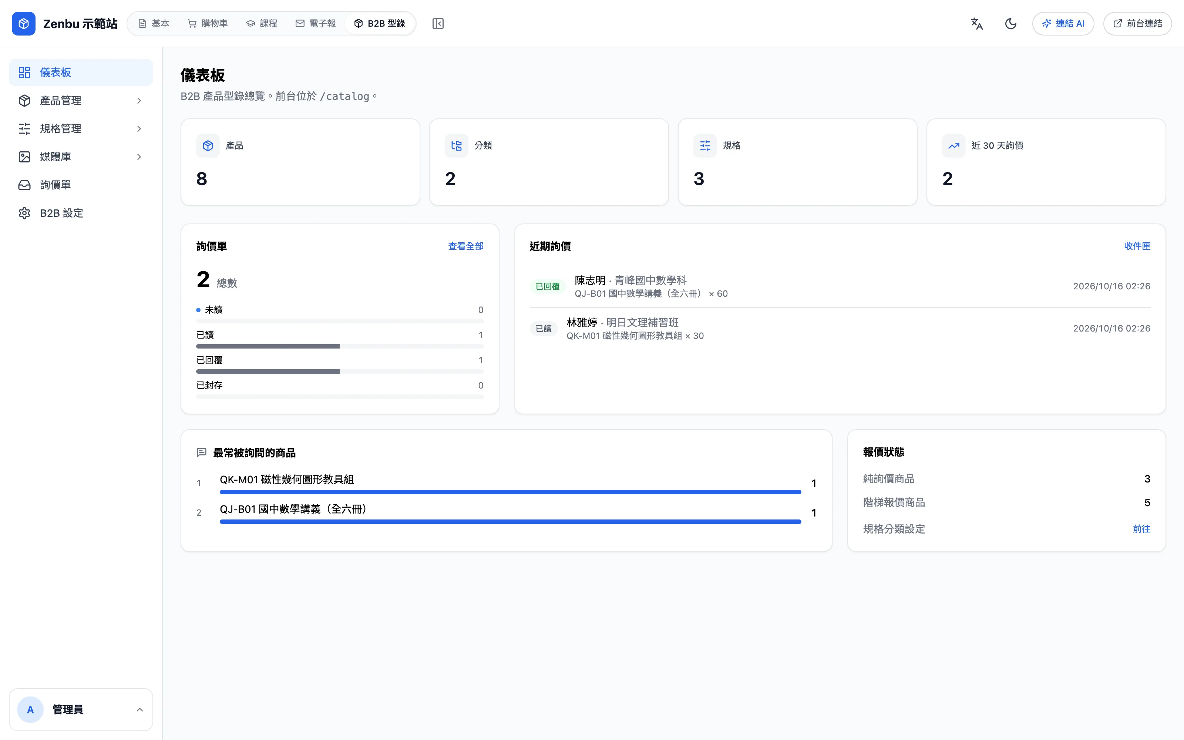
Task: Click QK-M01 磁性幾何圖形教具組 in the ranking
Action: click(x=287, y=480)
